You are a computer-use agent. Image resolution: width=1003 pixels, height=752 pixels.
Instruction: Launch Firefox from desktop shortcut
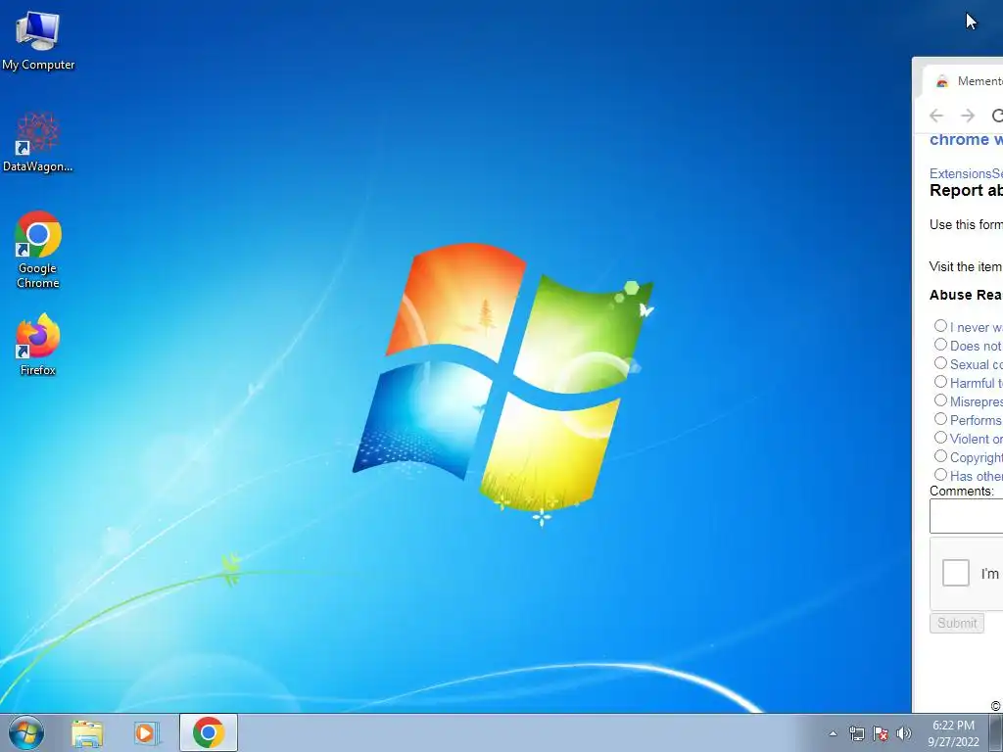pyautogui.click(x=38, y=344)
